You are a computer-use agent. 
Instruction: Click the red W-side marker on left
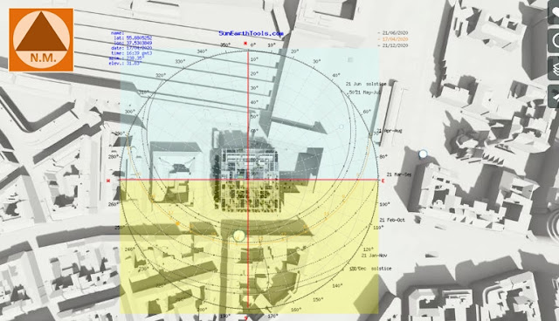pos(108,181)
